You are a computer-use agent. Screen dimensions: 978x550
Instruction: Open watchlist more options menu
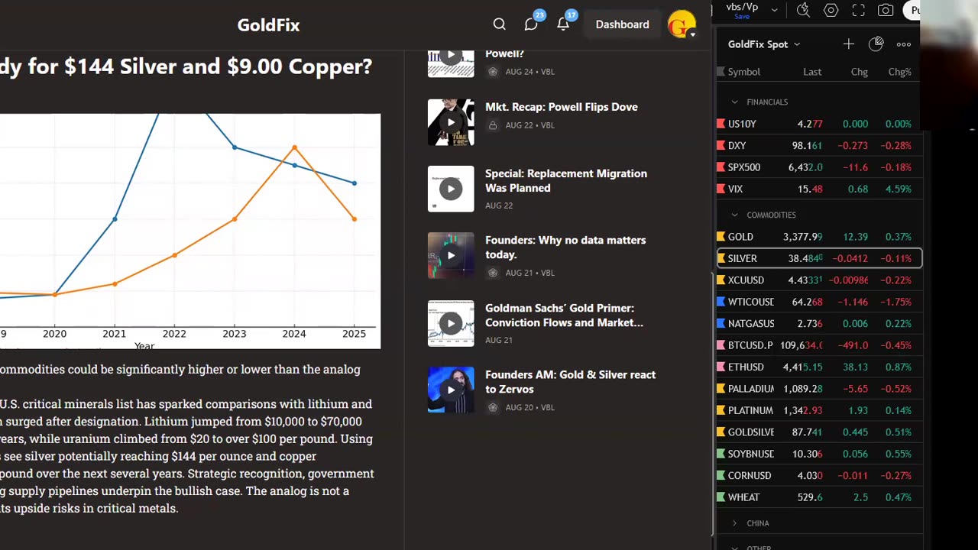[904, 44]
